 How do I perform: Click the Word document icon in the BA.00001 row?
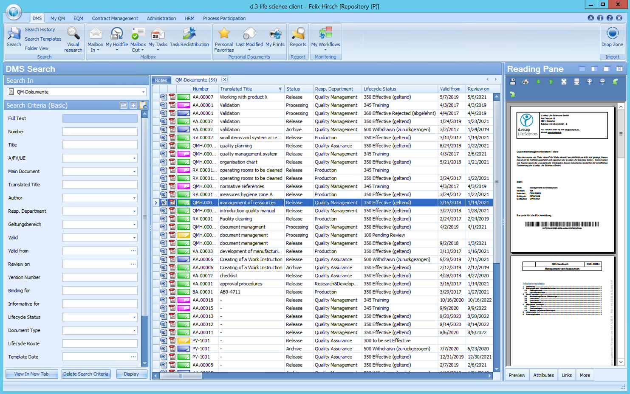(x=163, y=292)
